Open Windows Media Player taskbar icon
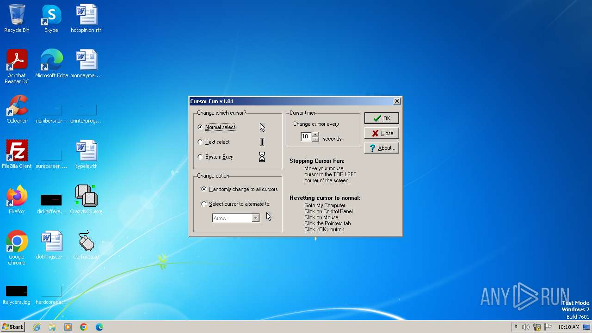 pos(68,327)
